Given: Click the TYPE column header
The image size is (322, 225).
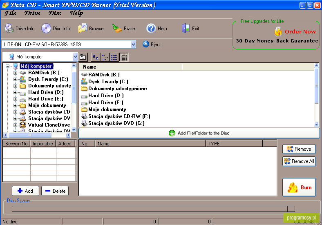Looking at the screenshot, I should pos(234,143).
